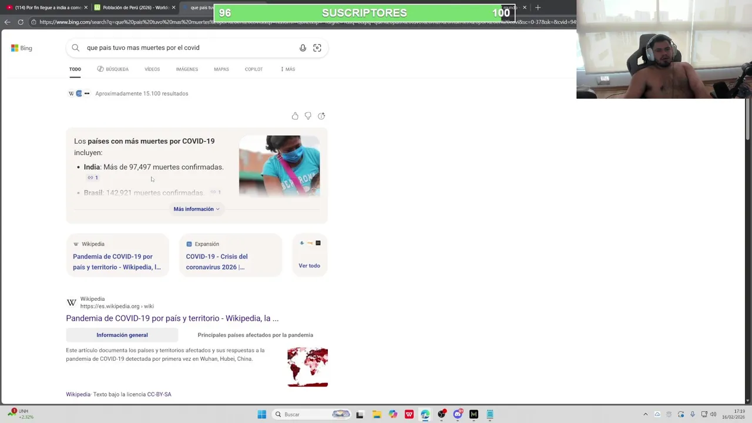Open the India citation link 1
The width and height of the screenshot is (752, 423).
click(93, 177)
